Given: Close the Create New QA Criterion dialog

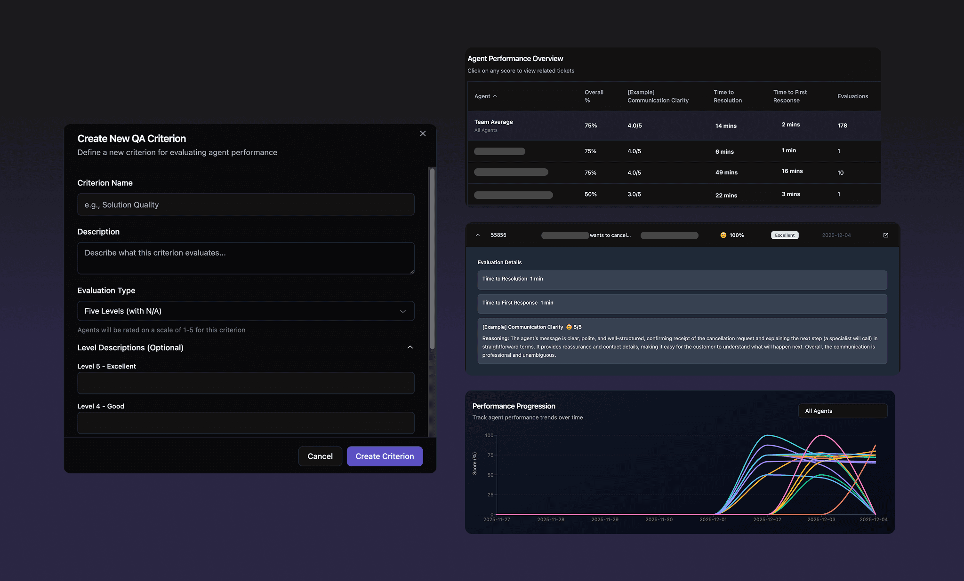Looking at the screenshot, I should pyautogui.click(x=423, y=133).
